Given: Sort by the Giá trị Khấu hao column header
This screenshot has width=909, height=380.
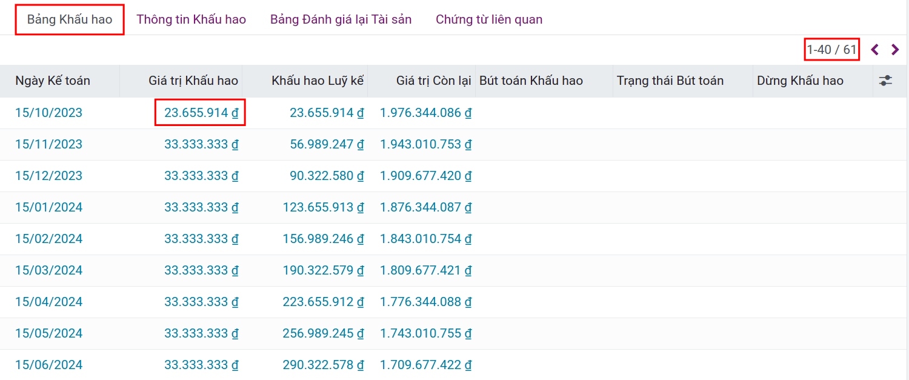Looking at the screenshot, I should pos(193,80).
